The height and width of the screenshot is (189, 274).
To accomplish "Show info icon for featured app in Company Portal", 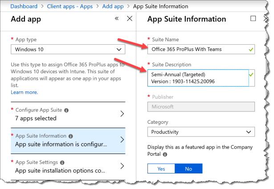I will point(165,154).
